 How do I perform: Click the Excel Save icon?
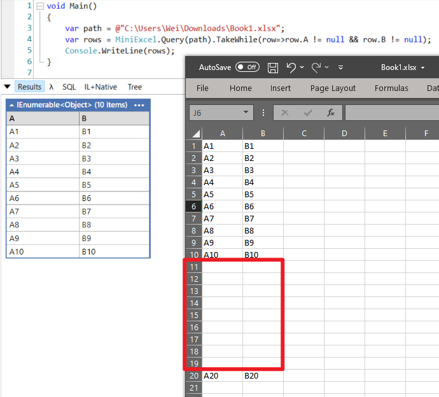[273, 67]
